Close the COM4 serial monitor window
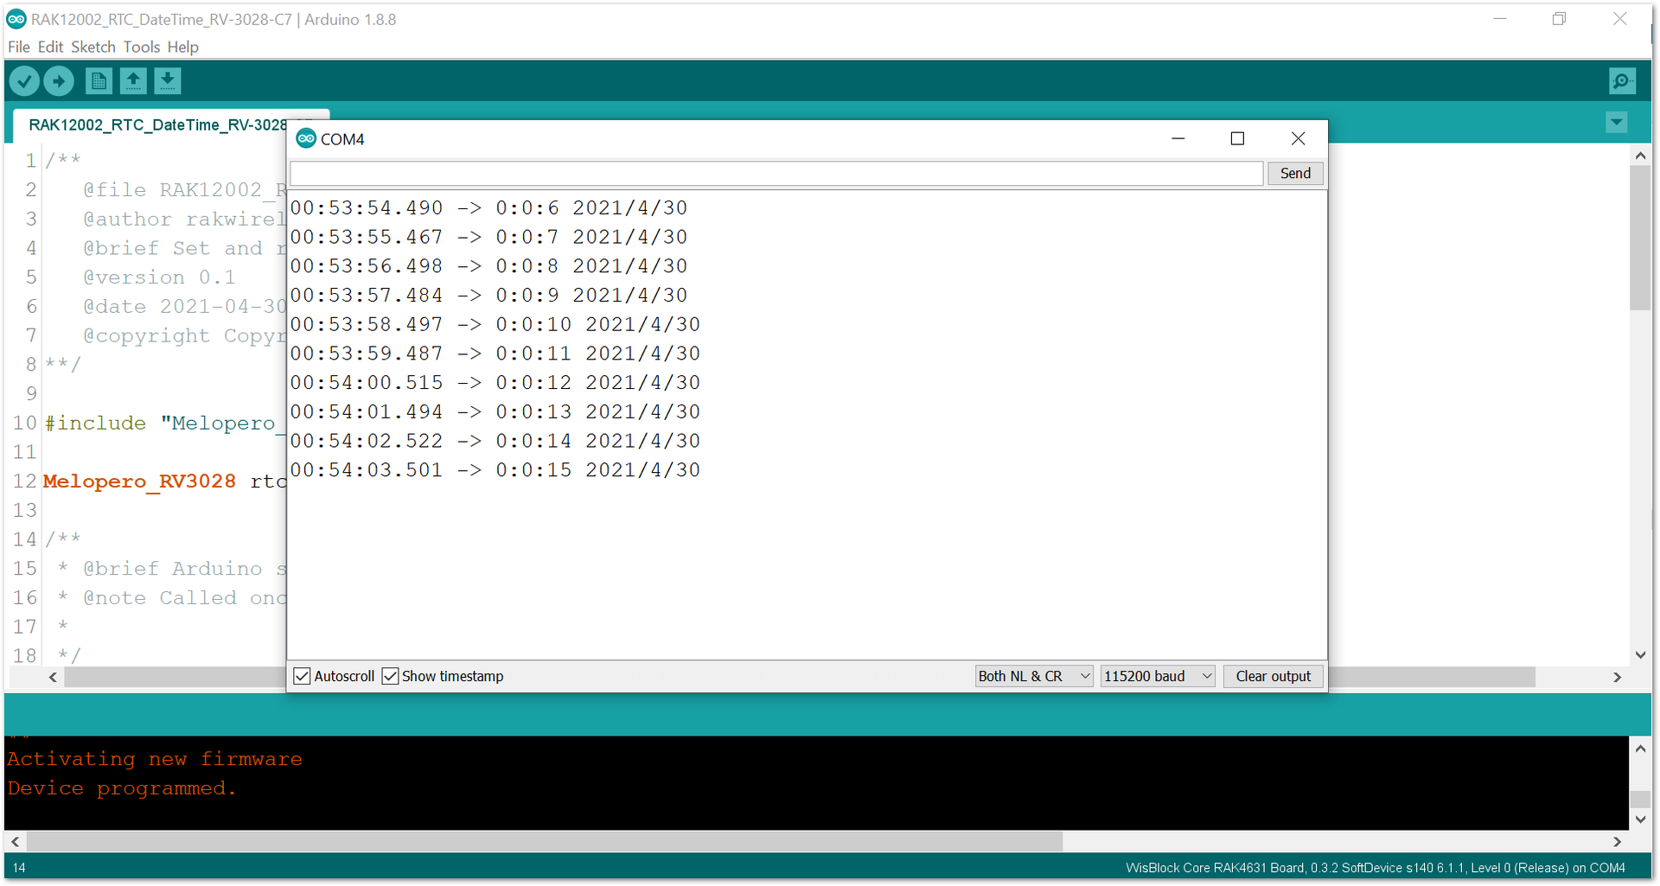 pos(1298,138)
